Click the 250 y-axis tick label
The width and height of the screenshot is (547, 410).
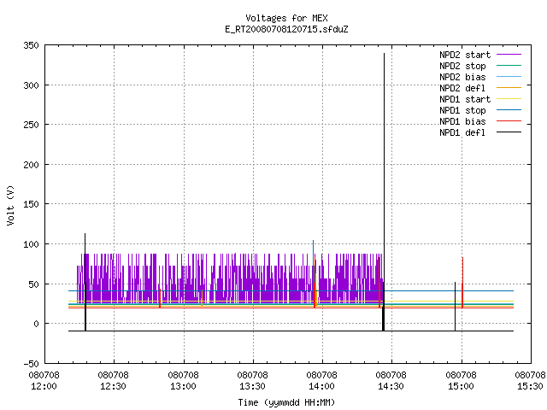31,125
